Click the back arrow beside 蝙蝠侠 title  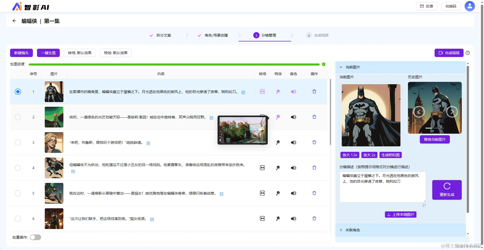[14, 21]
